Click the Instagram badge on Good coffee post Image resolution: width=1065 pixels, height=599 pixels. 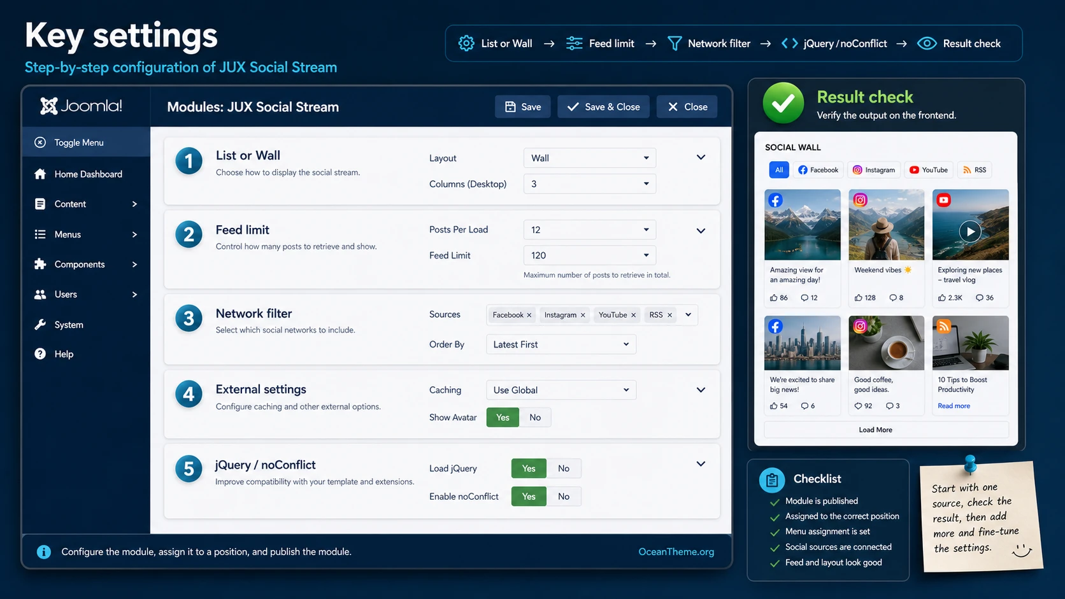coord(861,326)
